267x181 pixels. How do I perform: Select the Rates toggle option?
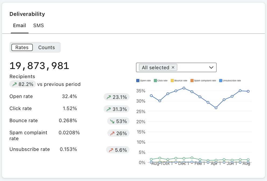22,48
